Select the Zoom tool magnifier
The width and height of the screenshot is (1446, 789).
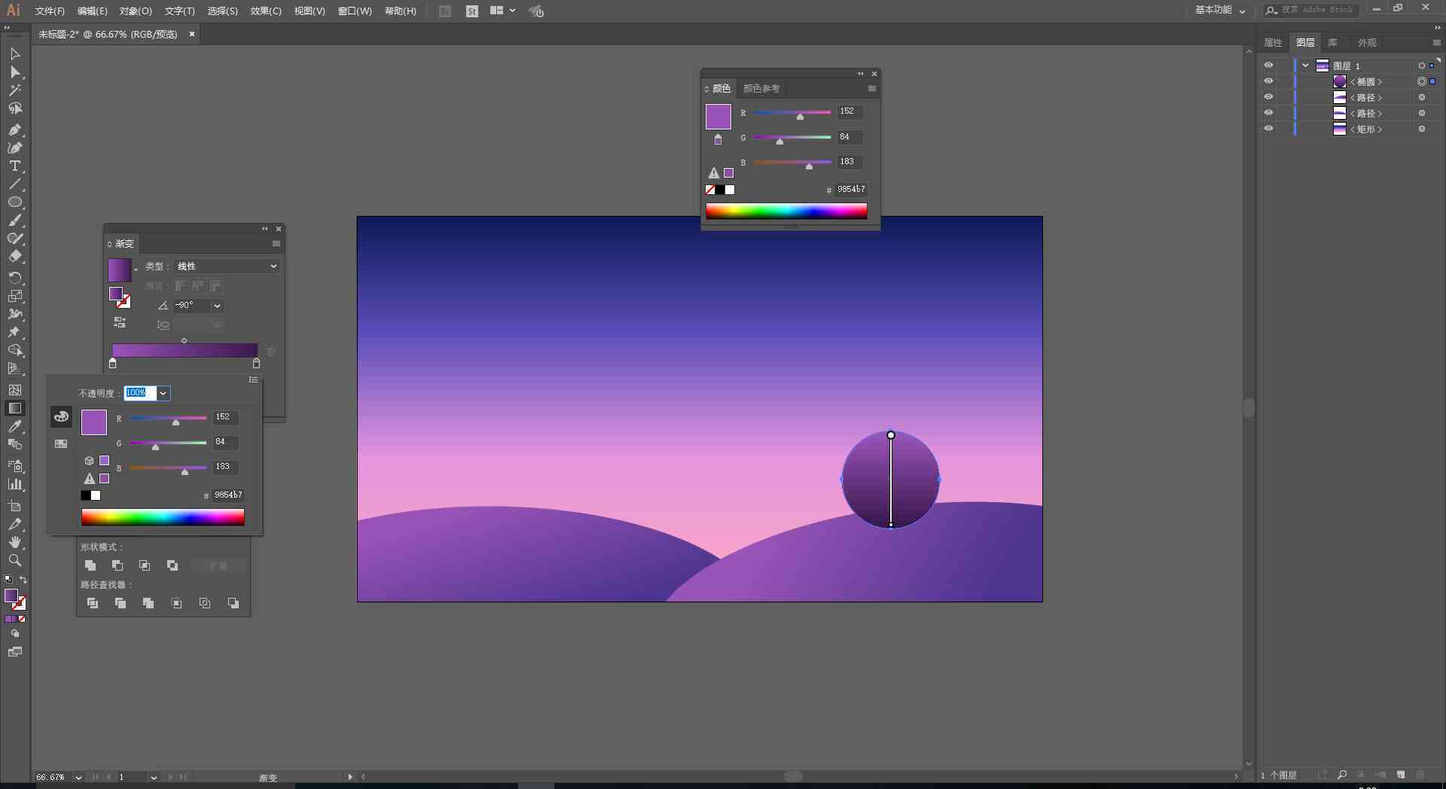click(15, 560)
